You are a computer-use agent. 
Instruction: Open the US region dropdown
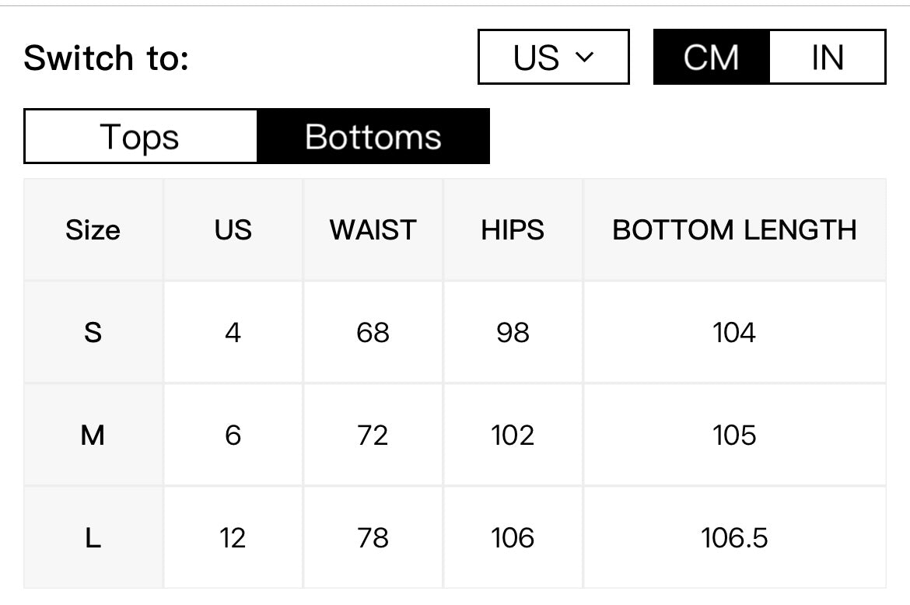coord(553,57)
